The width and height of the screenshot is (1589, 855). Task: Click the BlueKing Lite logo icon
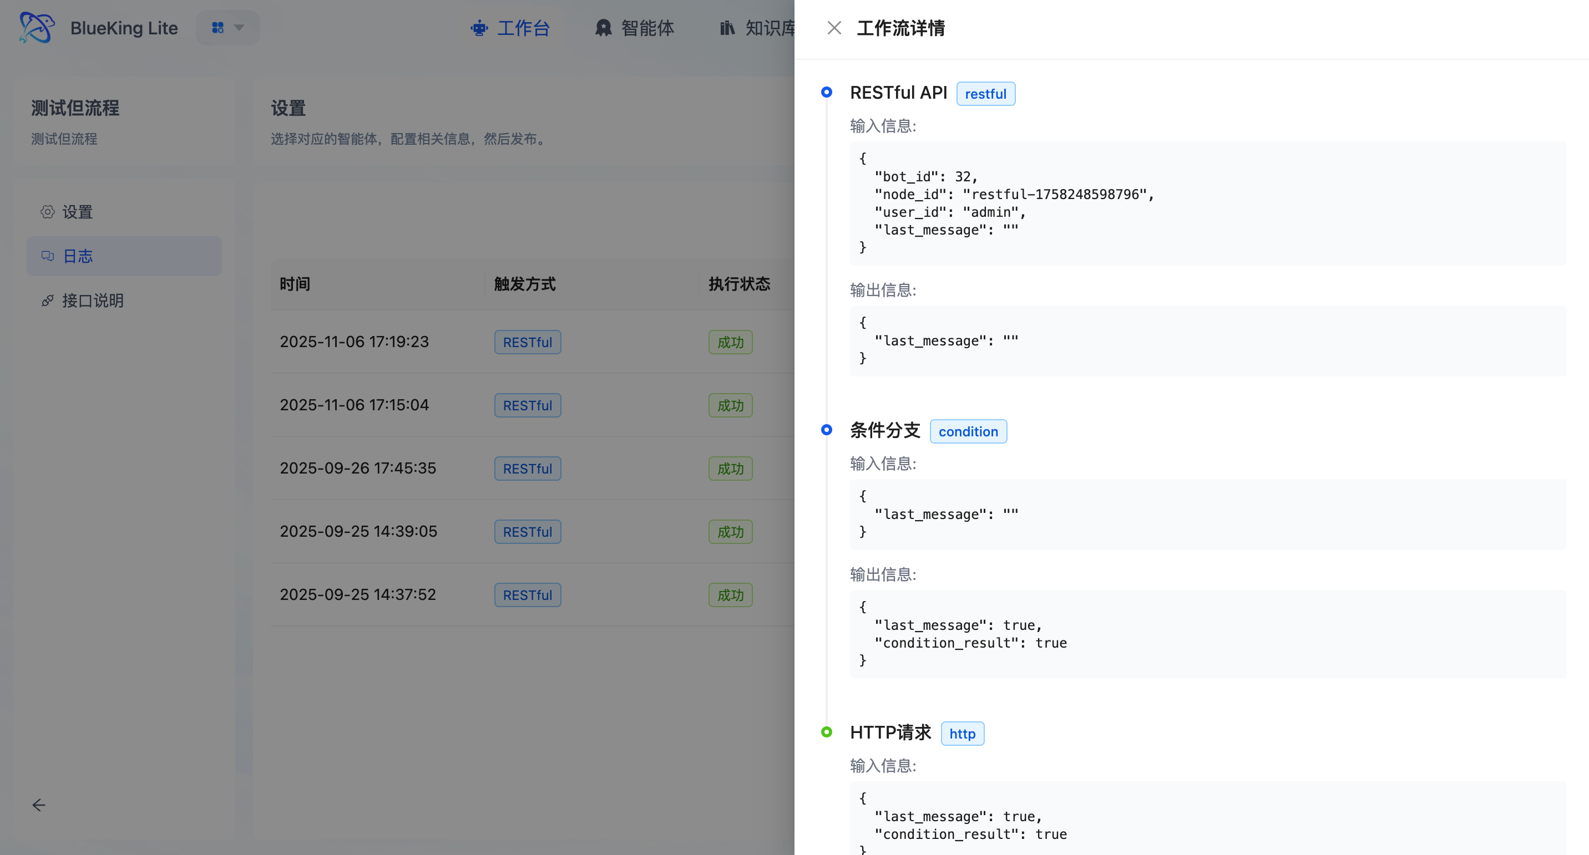(37, 27)
